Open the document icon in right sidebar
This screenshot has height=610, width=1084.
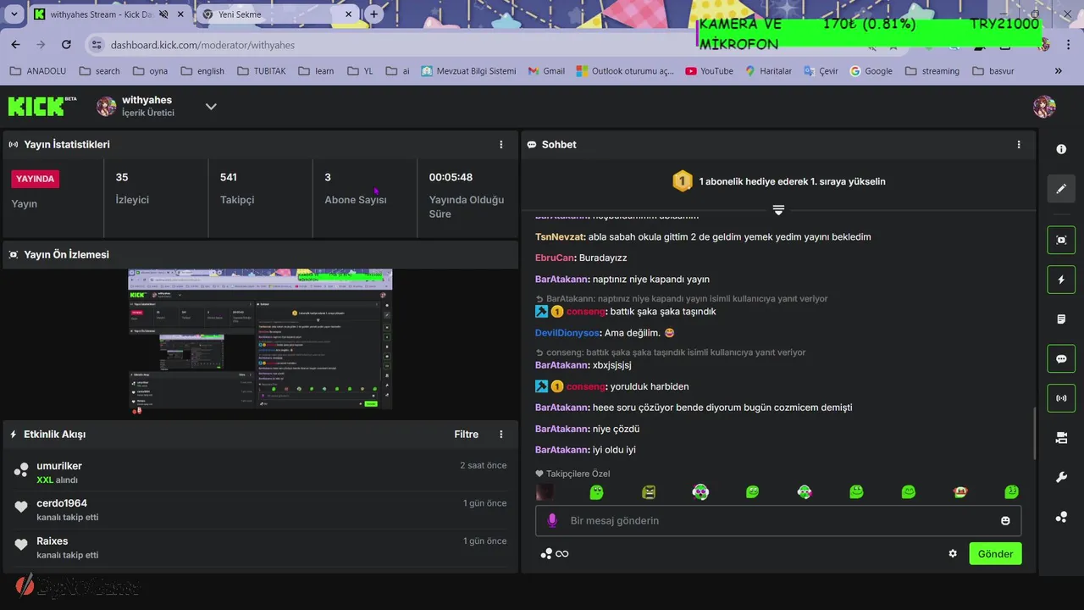1061,319
